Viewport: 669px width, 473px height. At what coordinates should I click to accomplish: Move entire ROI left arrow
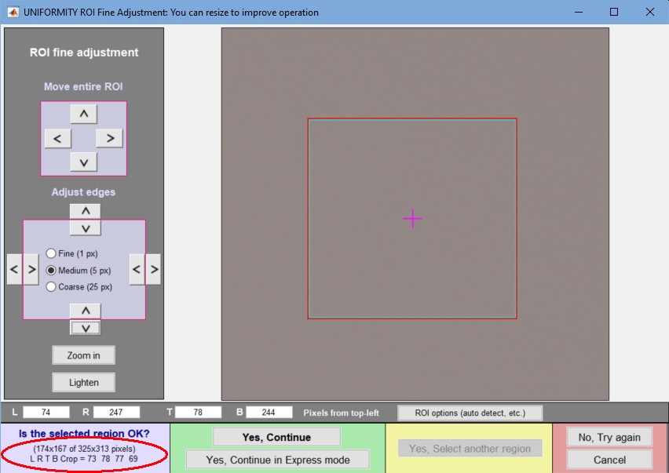point(57,138)
